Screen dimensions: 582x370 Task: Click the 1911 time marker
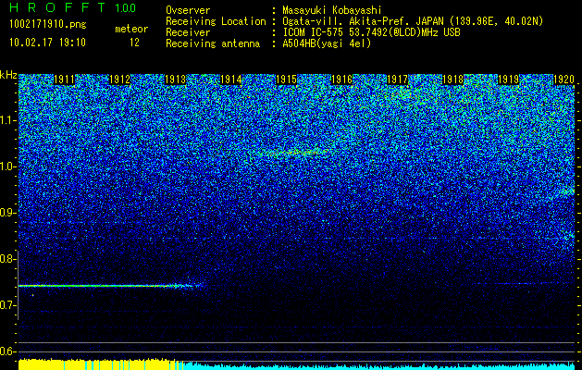click(x=64, y=80)
